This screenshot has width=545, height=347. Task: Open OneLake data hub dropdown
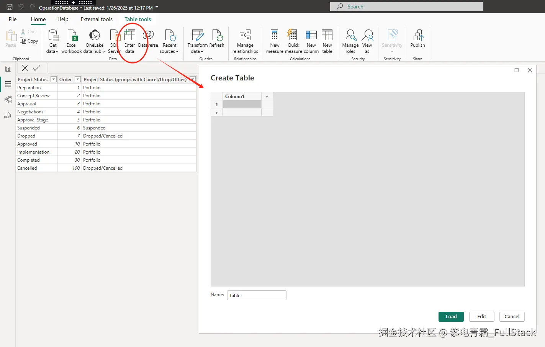click(94, 41)
